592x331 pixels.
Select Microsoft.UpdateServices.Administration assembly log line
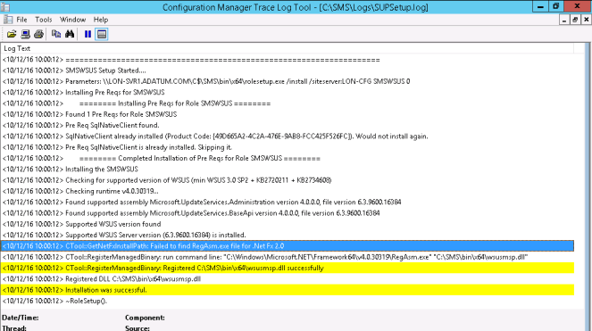point(288,202)
